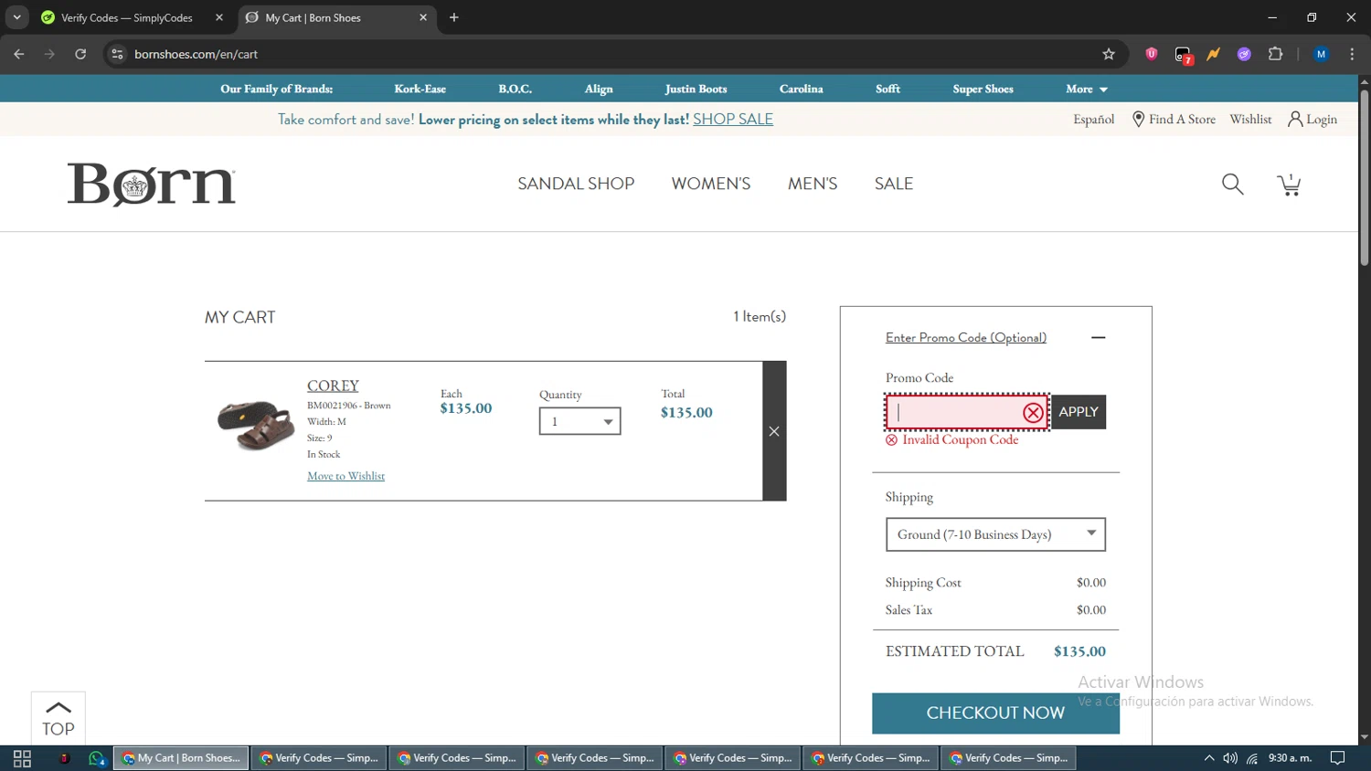1371x771 pixels.
Task: Remove the COREY item with X button
Action: click(774, 431)
